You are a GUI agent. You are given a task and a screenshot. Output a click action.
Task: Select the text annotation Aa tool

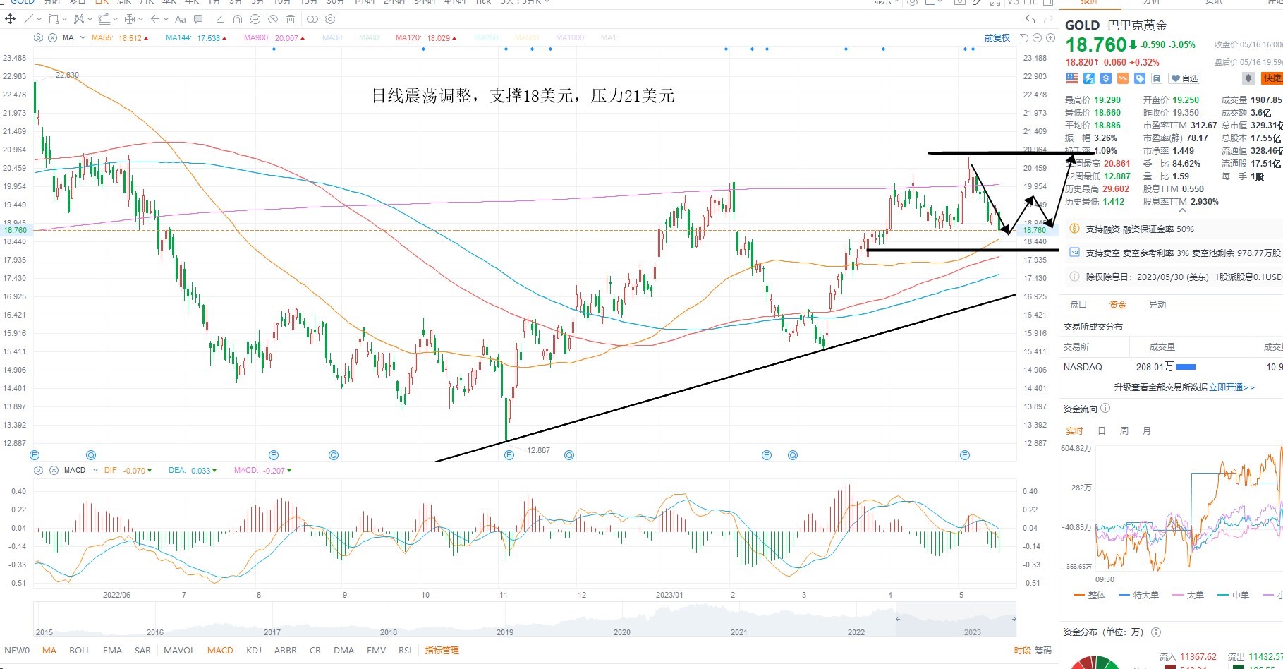coord(181,19)
